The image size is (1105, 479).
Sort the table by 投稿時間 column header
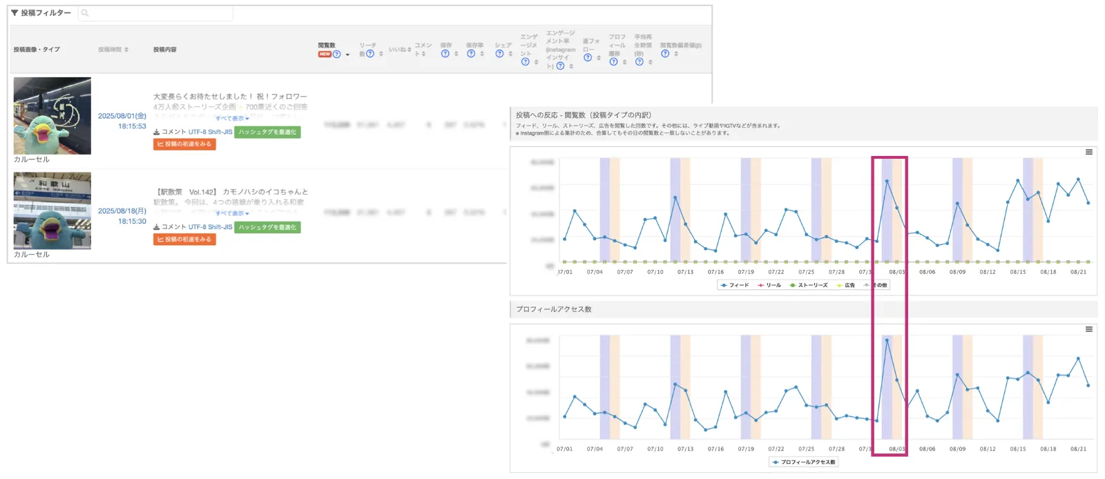tap(113, 50)
